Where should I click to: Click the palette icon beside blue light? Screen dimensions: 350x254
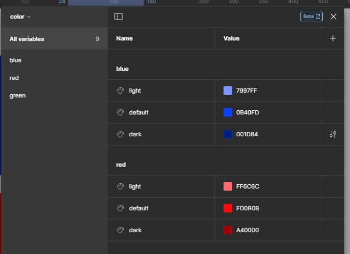pyautogui.click(x=121, y=91)
